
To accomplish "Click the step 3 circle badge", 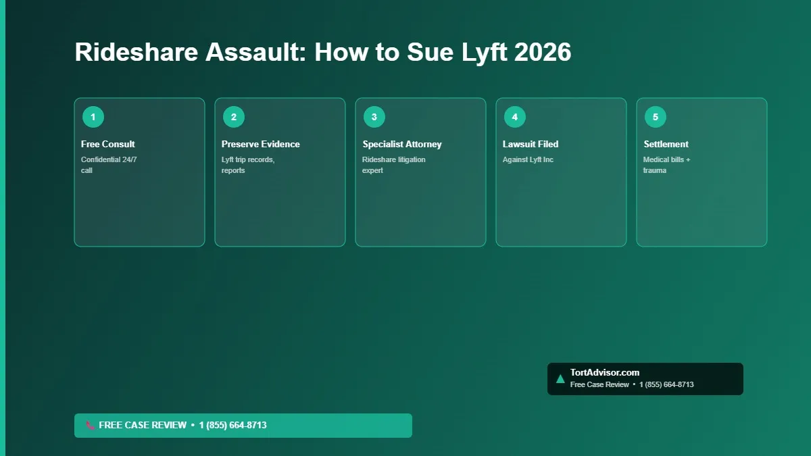I will click(x=374, y=117).
